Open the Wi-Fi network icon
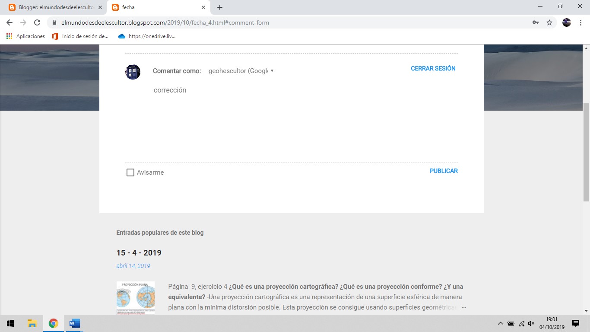This screenshot has height=332, width=590. pos(522,323)
